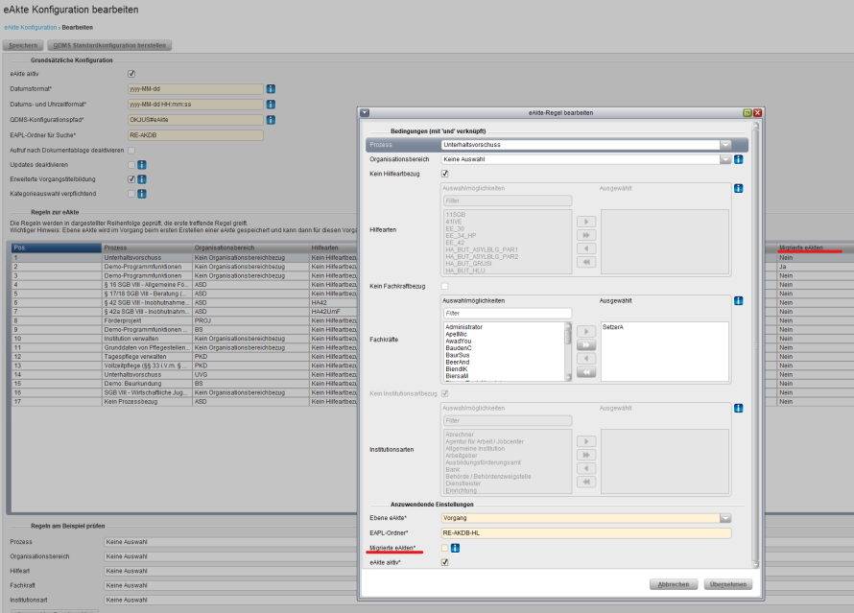Open info icon next to Datums- und Uhrzeitformat

(x=271, y=104)
